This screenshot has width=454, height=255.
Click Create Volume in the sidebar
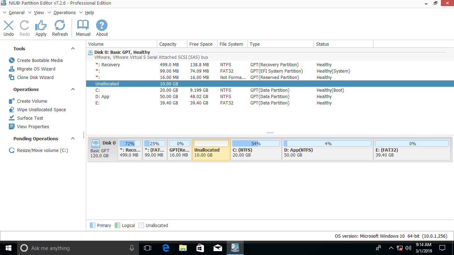[x=32, y=101]
